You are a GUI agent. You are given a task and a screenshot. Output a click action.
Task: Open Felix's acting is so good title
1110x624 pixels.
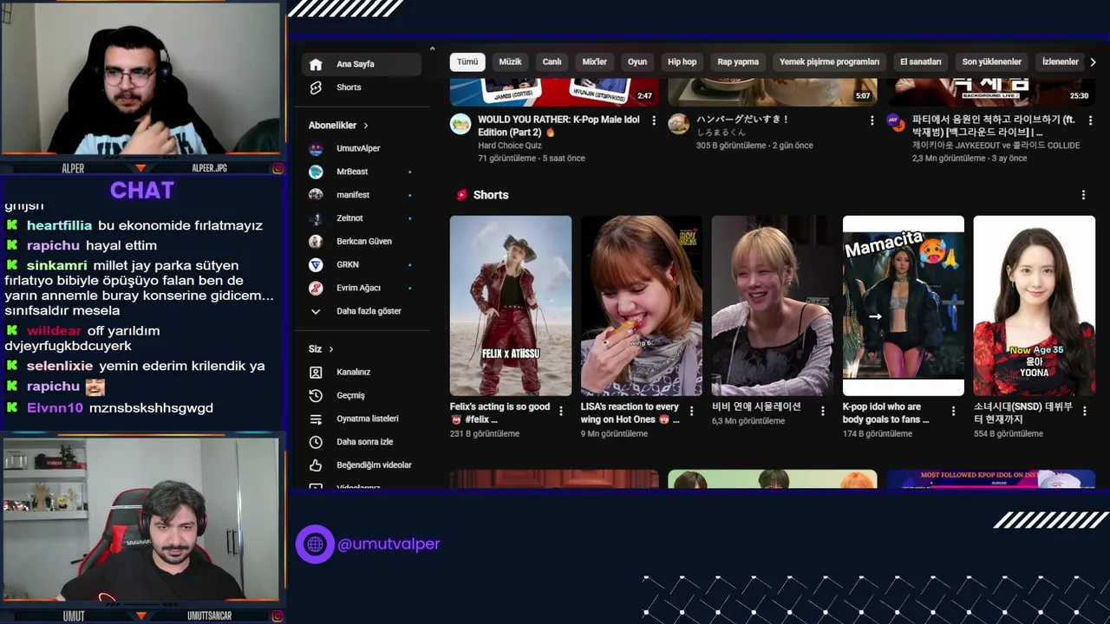(499, 413)
